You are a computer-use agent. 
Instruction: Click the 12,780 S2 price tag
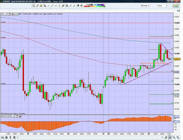[177, 94]
